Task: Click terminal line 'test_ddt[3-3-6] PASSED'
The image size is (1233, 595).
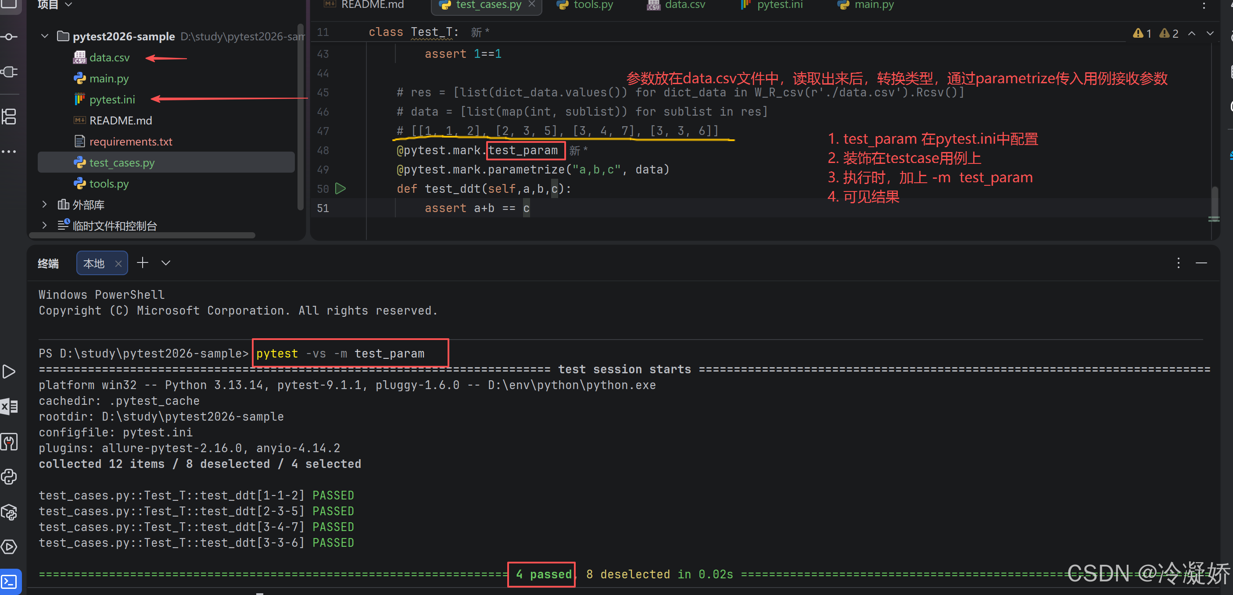Action: pyautogui.click(x=196, y=542)
